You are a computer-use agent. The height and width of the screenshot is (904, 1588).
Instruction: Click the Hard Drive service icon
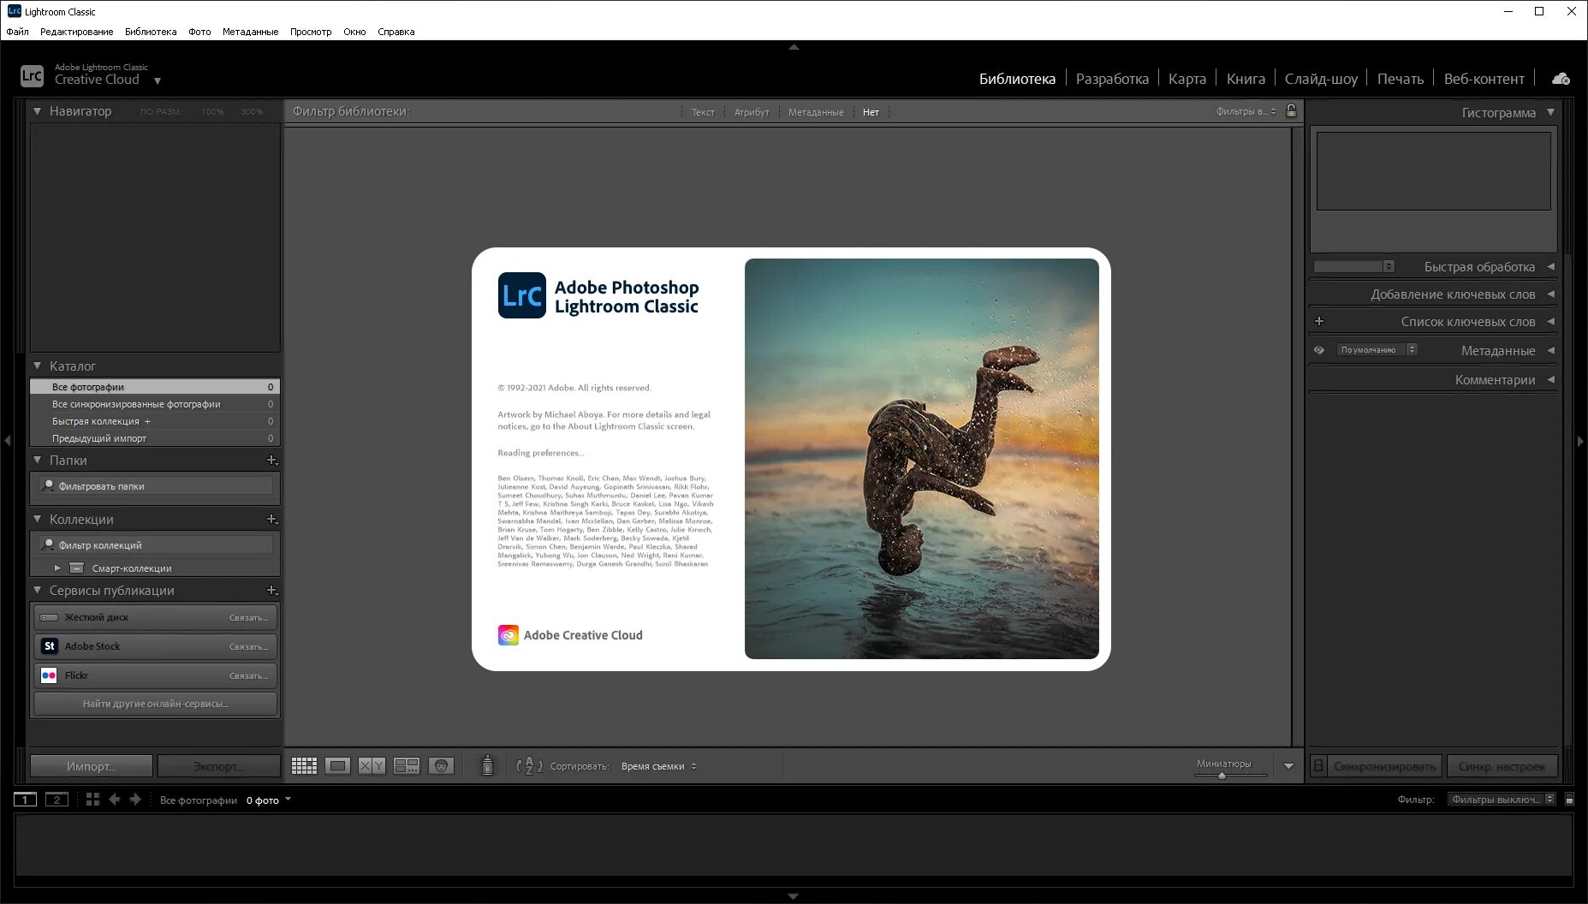point(49,617)
